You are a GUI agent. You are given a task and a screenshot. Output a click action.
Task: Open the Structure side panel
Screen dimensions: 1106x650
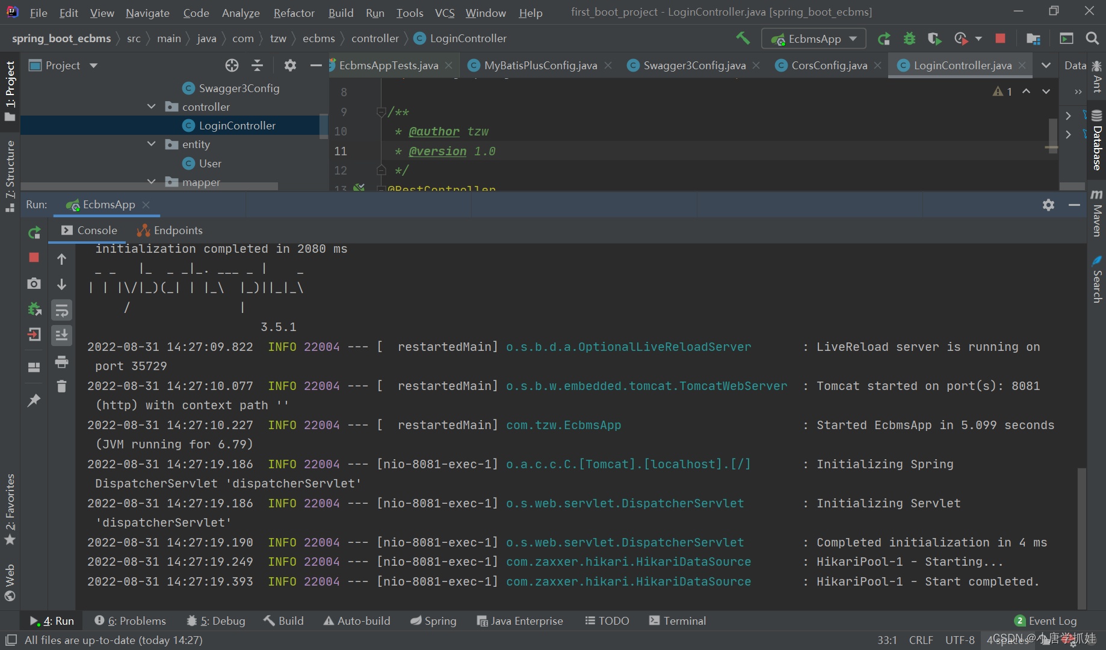click(10, 176)
